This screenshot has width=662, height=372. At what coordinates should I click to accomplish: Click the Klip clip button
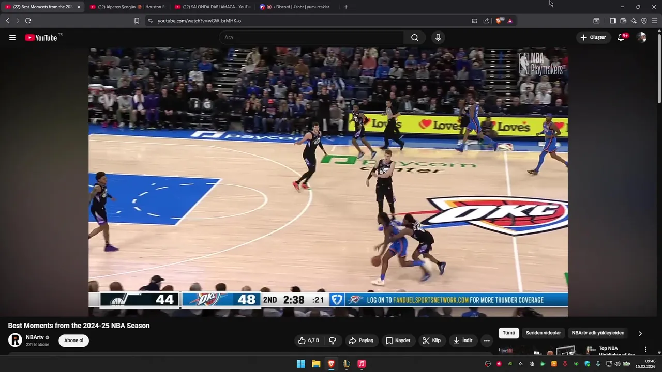click(x=431, y=340)
